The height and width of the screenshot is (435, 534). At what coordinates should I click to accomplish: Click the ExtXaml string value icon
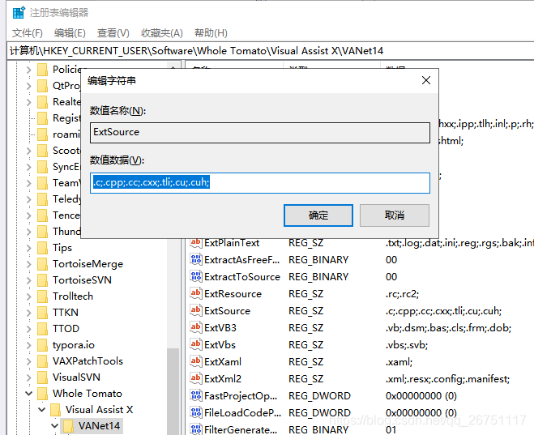[x=195, y=362]
